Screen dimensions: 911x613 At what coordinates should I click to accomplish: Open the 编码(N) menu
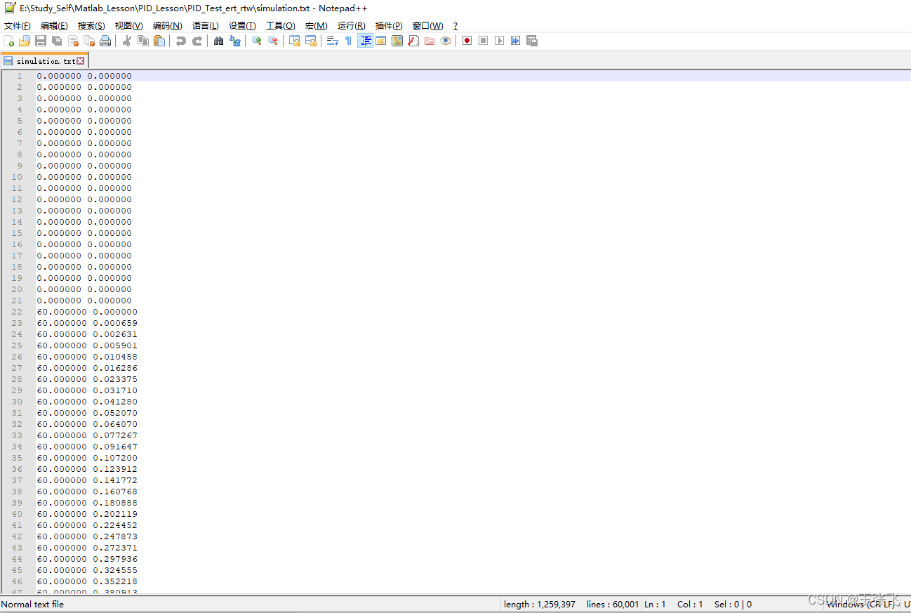point(167,26)
